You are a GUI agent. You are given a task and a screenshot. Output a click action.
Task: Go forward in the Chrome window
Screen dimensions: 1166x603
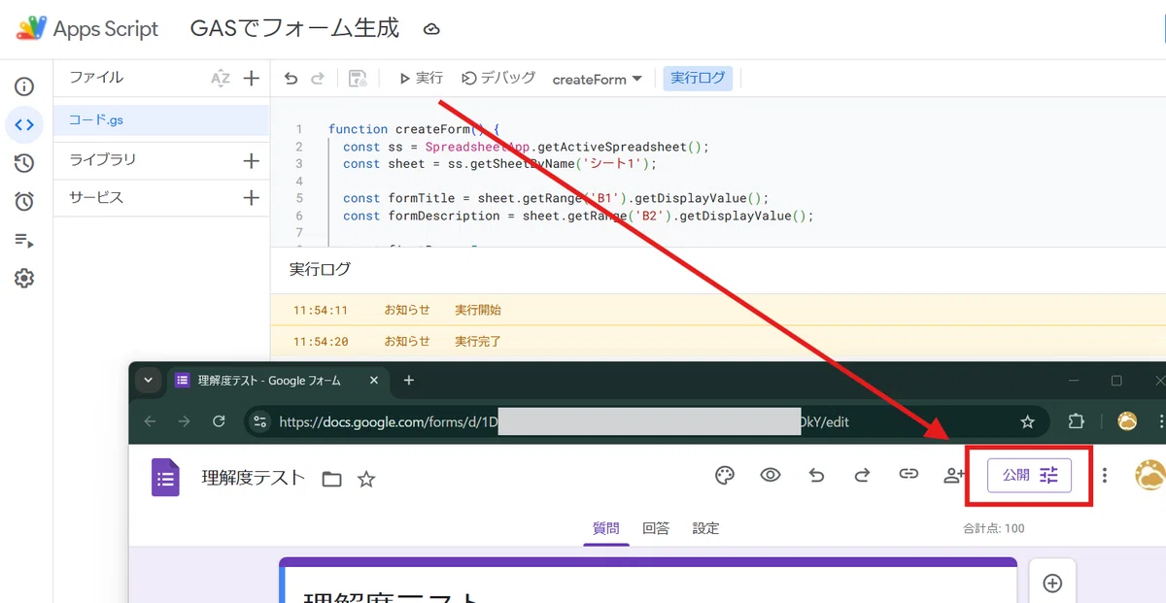185,421
